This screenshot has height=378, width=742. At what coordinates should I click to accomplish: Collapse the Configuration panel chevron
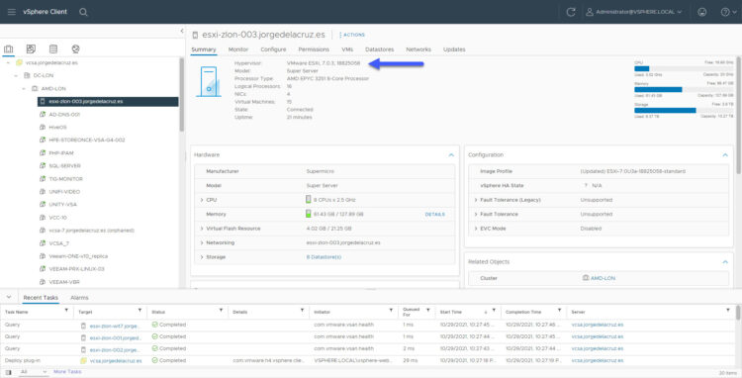725,154
